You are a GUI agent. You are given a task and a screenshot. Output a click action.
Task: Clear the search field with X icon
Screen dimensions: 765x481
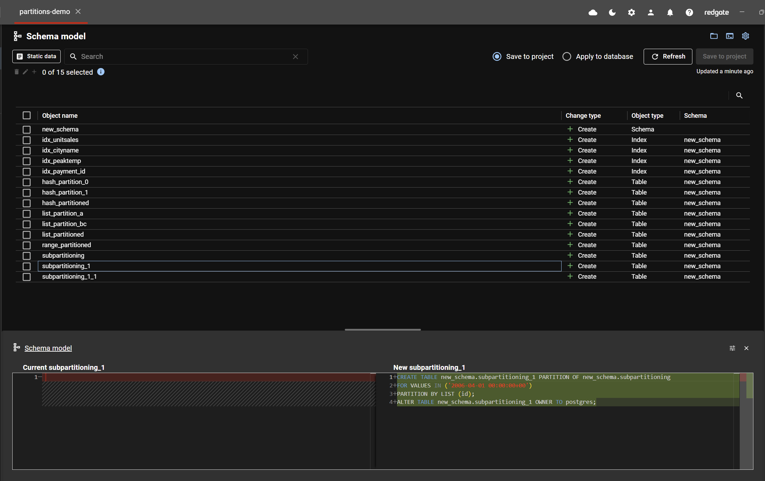(x=295, y=56)
